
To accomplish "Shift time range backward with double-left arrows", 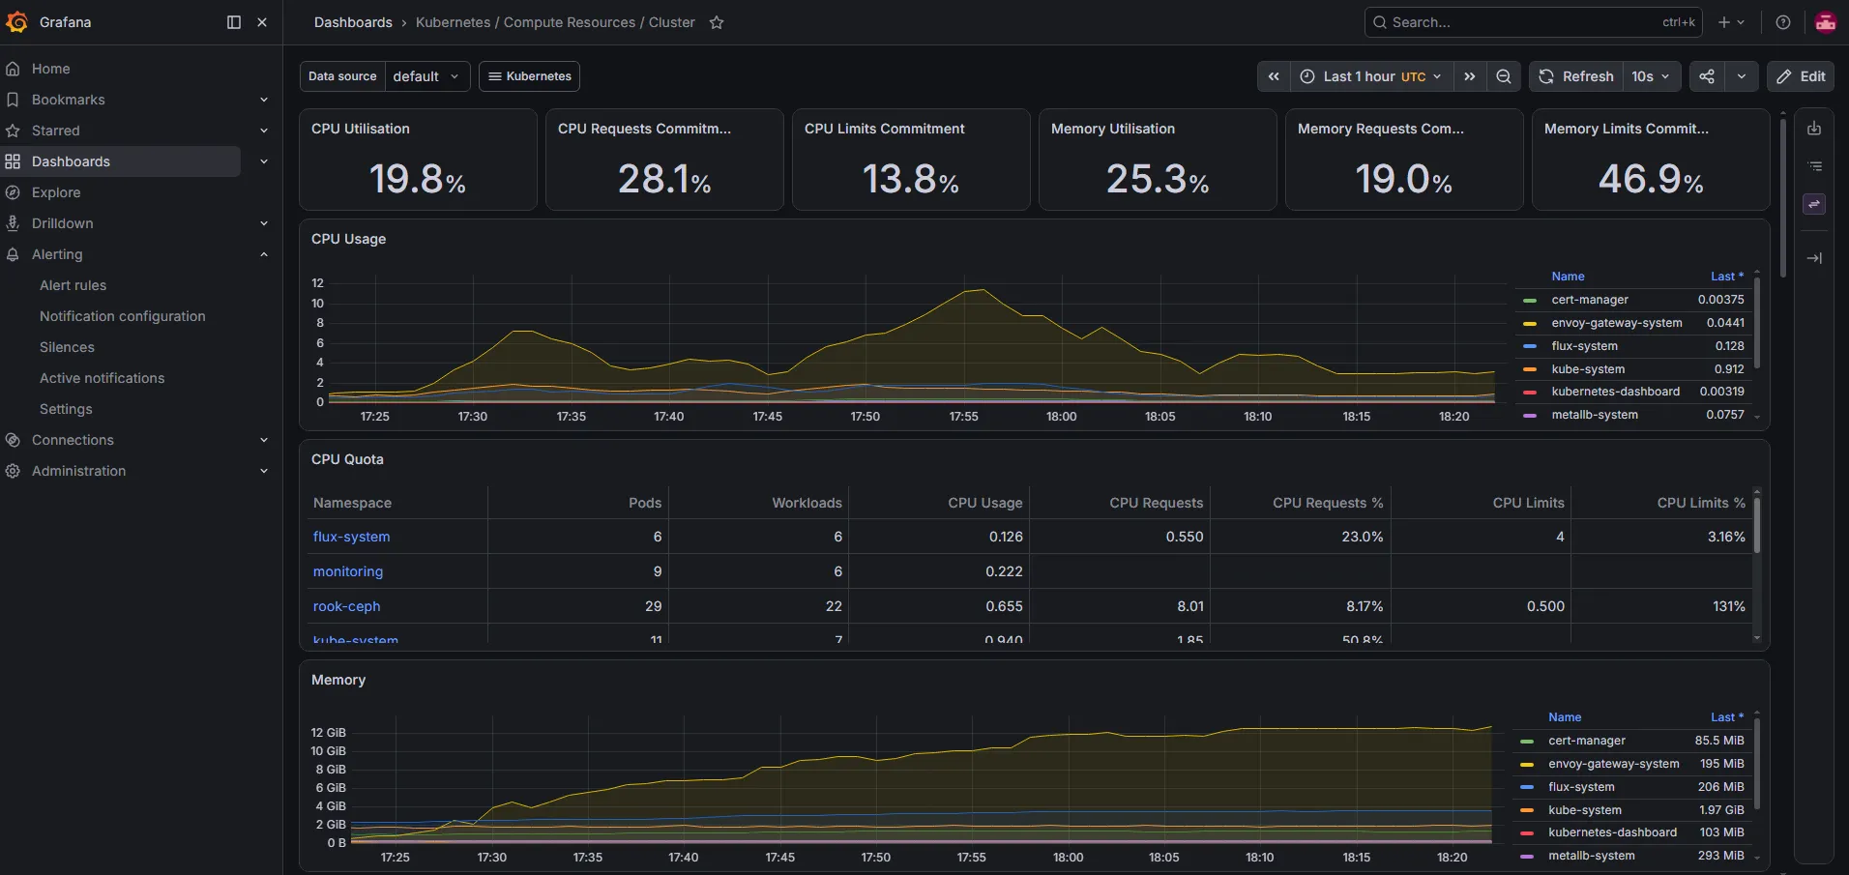I will tap(1274, 76).
